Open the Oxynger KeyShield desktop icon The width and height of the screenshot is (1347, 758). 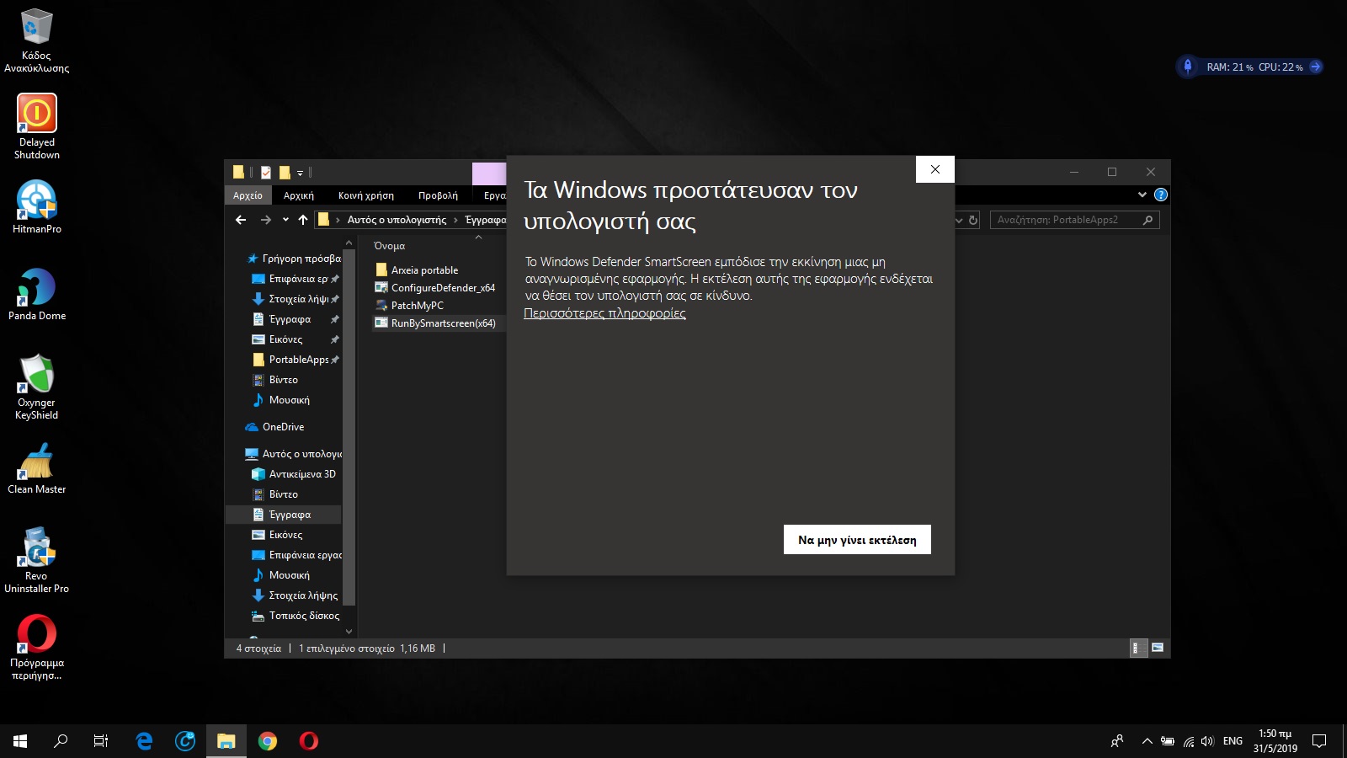tap(36, 387)
